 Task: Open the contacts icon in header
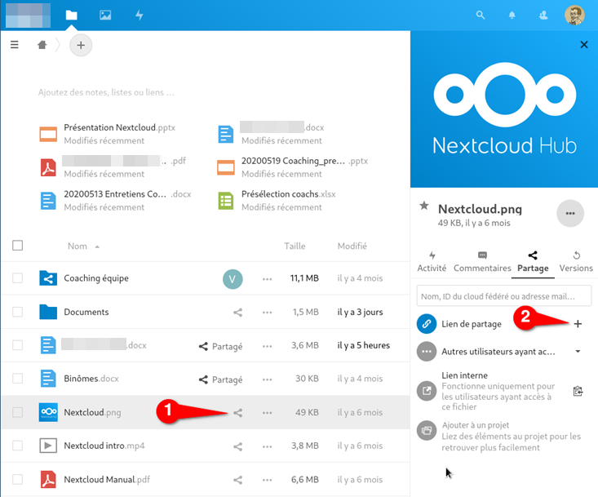[543, 15]
